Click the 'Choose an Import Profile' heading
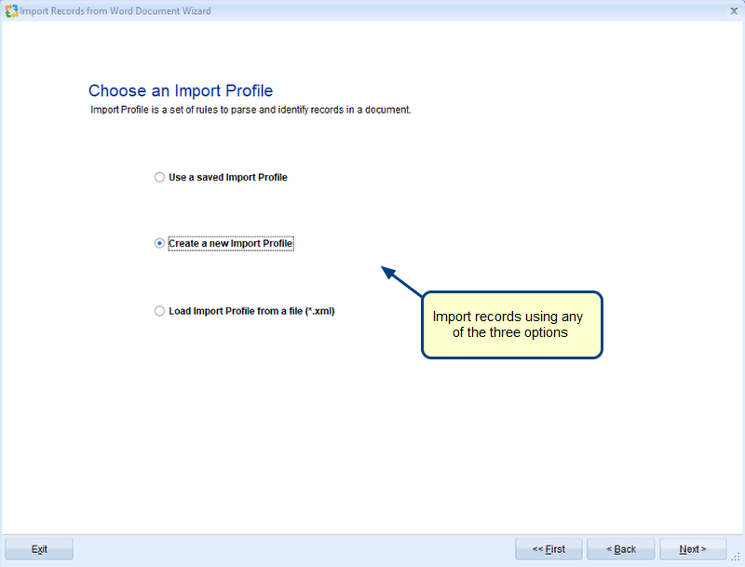 click(181, 91)
